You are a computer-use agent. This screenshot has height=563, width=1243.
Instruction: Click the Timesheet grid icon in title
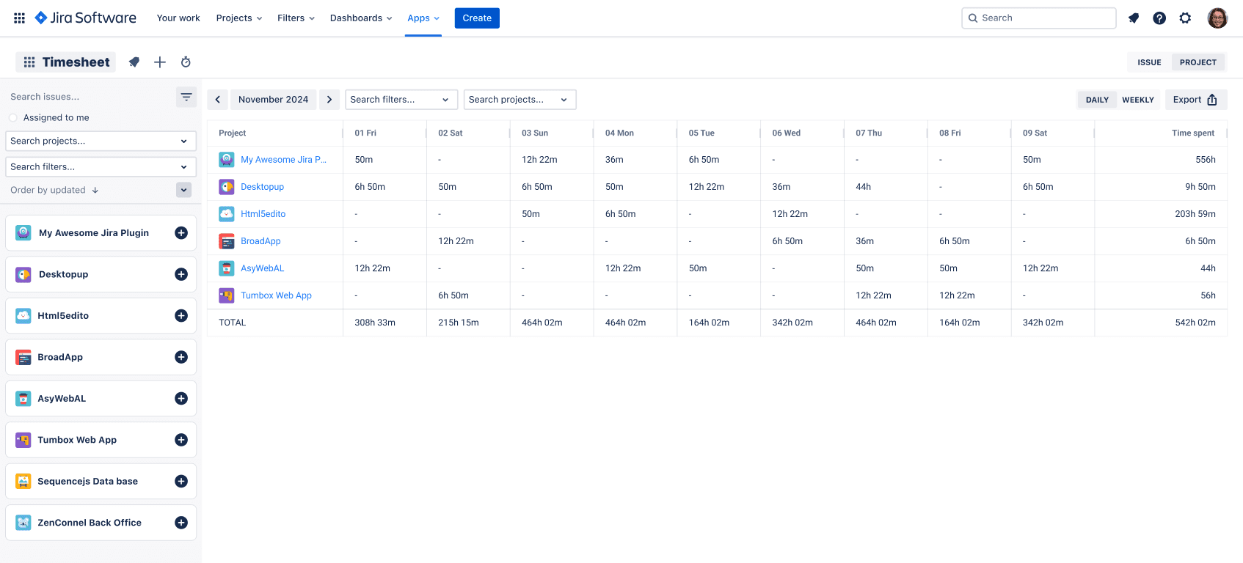click(x=29, y=62)
